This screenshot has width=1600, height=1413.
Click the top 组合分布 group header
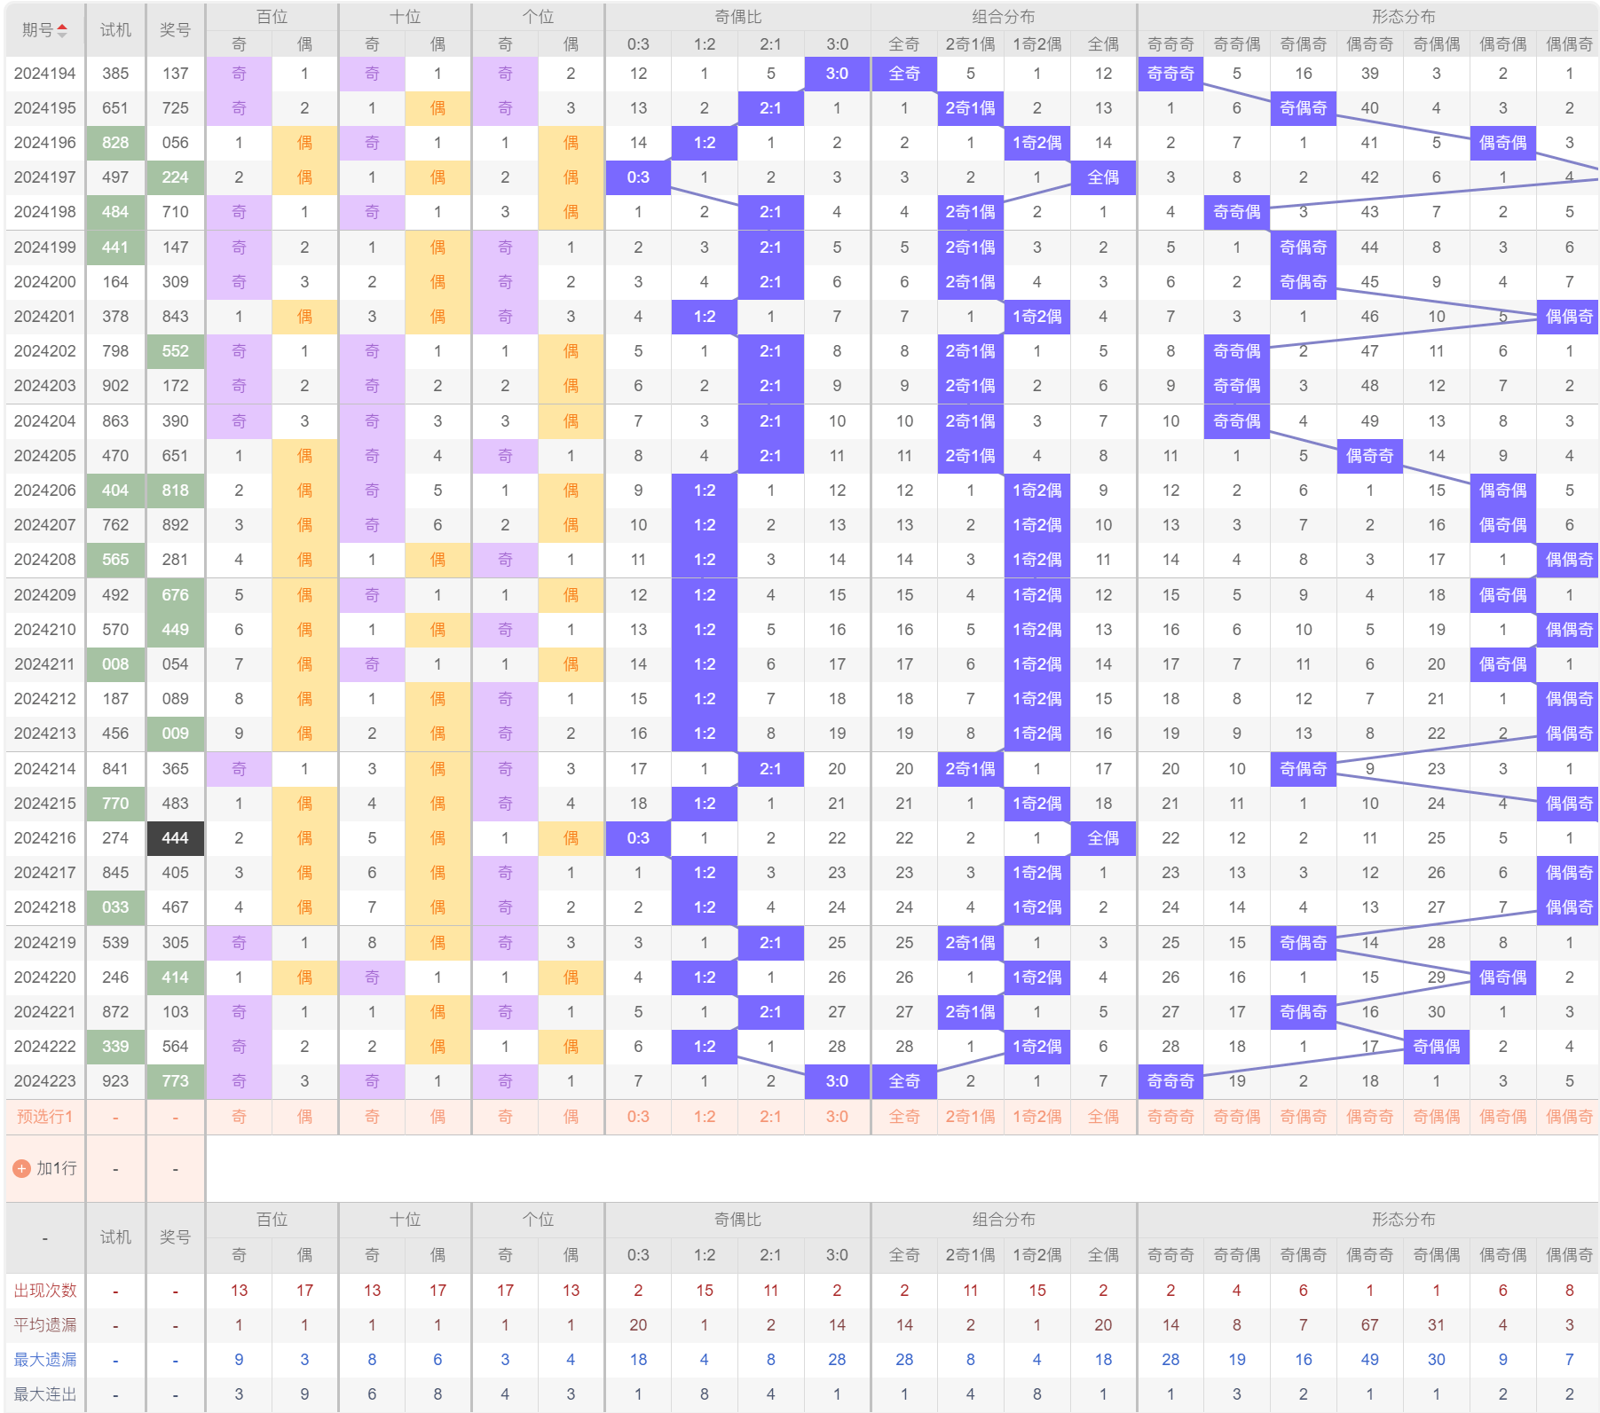click(1004, 17)
